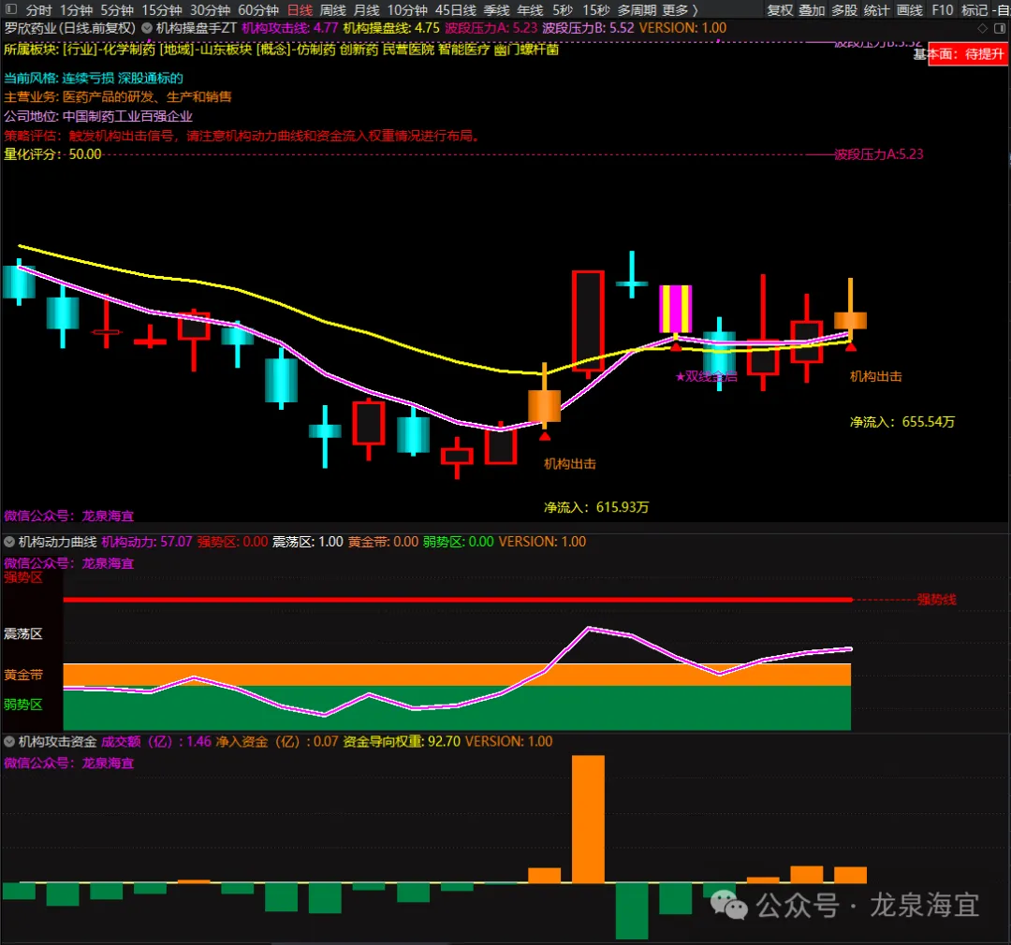This screenshot has height=945, width=1011.
Task: Select the 1分钟 period tab
Action: [76, 10]
